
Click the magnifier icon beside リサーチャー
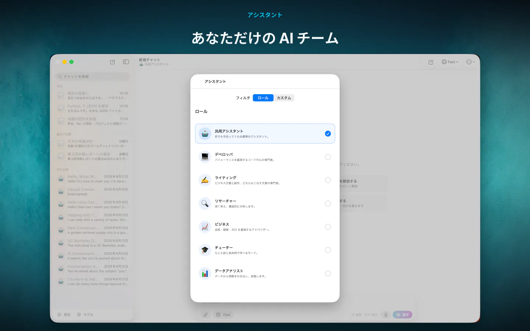(205, 203)
